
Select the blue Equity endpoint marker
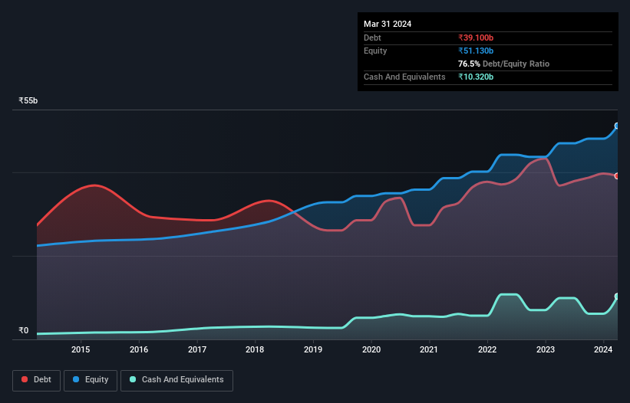617,126
